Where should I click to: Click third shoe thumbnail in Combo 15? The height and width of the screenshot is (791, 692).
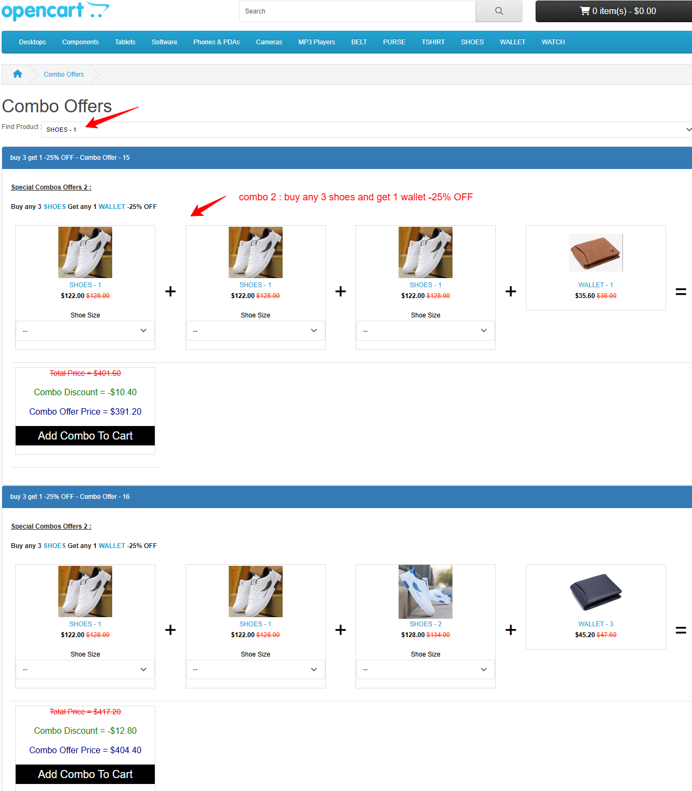tap(426, 252)
